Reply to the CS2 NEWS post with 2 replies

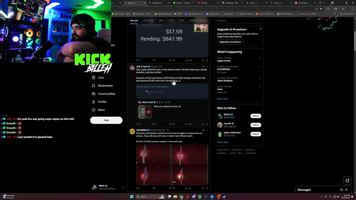coord(138,188)
